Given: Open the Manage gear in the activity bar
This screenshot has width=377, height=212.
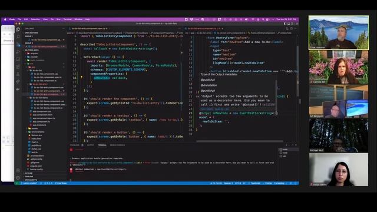Looking at the screenshot, I should tap(18, 178).
